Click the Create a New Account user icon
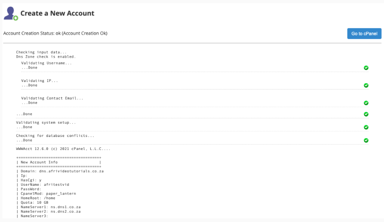 (x=11, y=14)
